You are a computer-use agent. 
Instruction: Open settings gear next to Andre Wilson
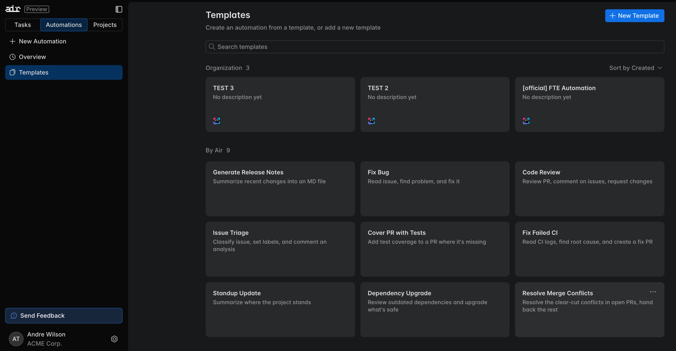point(114,339)
